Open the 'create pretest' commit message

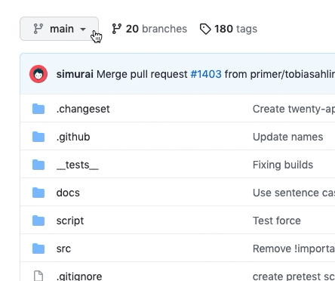point(294,276)
